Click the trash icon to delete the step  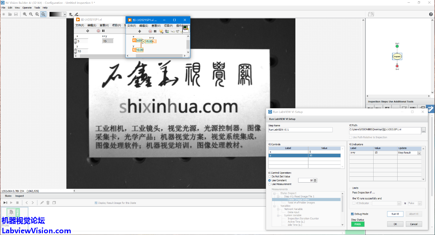48,203
